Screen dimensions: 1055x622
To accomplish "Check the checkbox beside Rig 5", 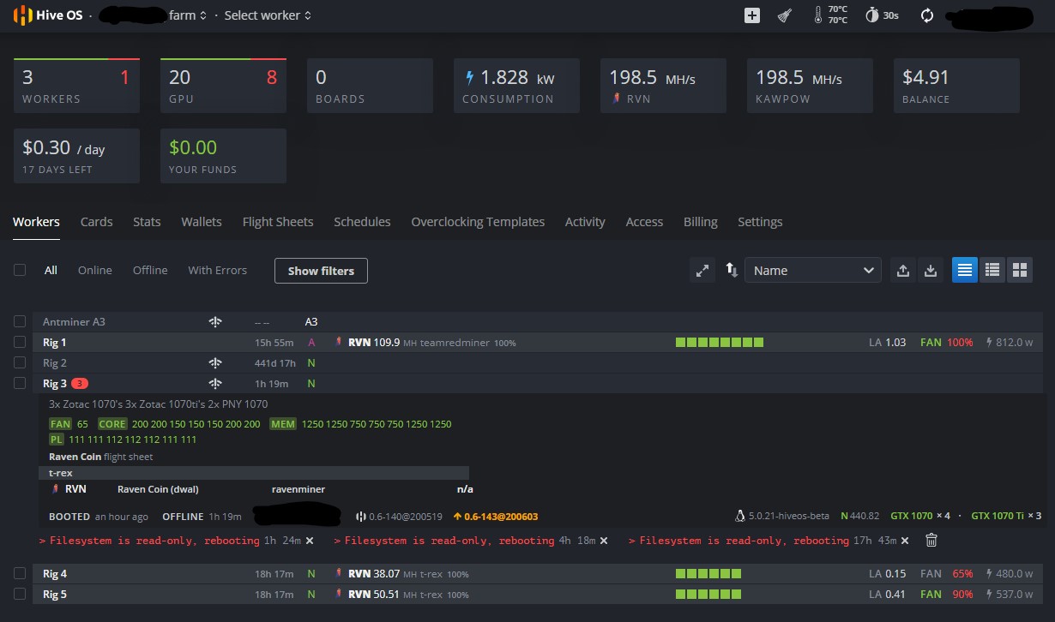I will pos(20,594).
